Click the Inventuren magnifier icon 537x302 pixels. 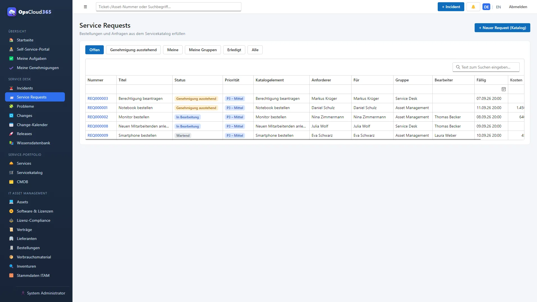click(11, 266)
